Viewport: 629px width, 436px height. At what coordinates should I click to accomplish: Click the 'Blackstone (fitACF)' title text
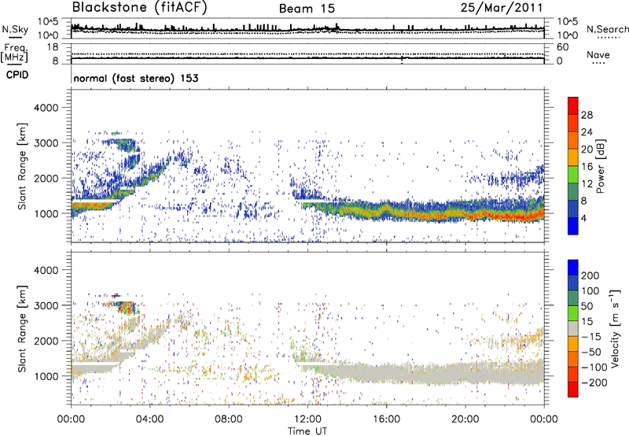point(139,8)
